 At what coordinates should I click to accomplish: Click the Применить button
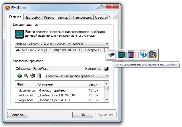(x=106, y=115)
